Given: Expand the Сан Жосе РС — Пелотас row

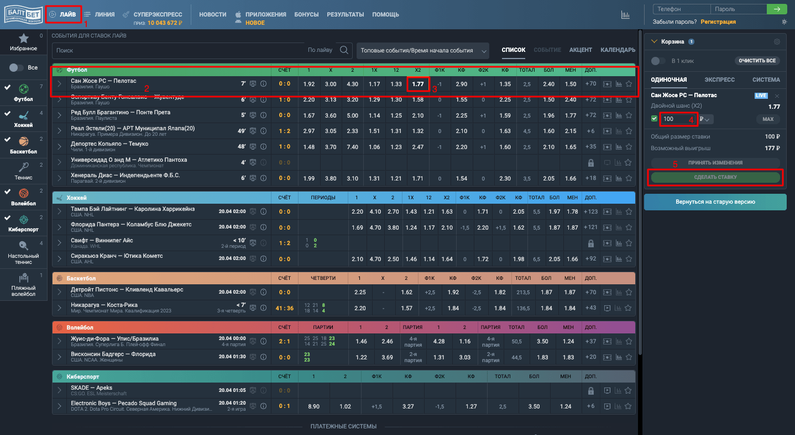Looking at the screenshot, I should tap(60, 84).
